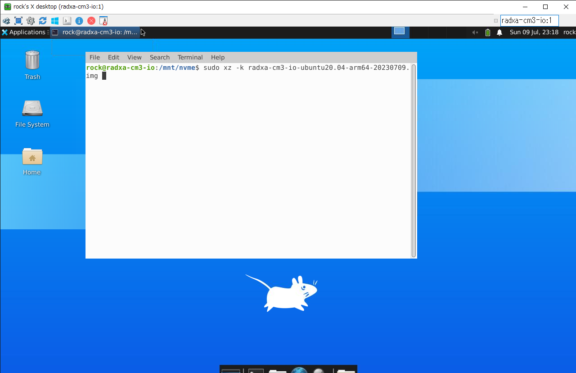Screen dimensions: 576x373
Task: Open the terminal Search menu
Action: click(160, 57)
